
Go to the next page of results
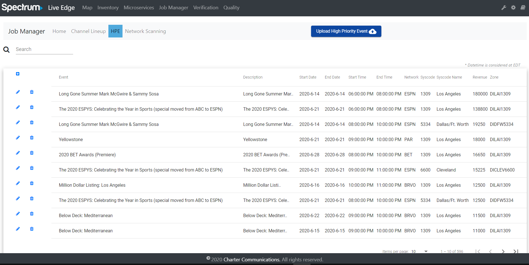pos(503,251)
